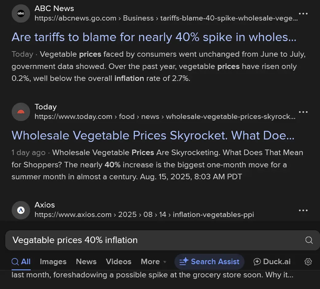320x289 pixels.
Task: Open the three-dot menu for the ABC News result
Action: click(303, 14)
